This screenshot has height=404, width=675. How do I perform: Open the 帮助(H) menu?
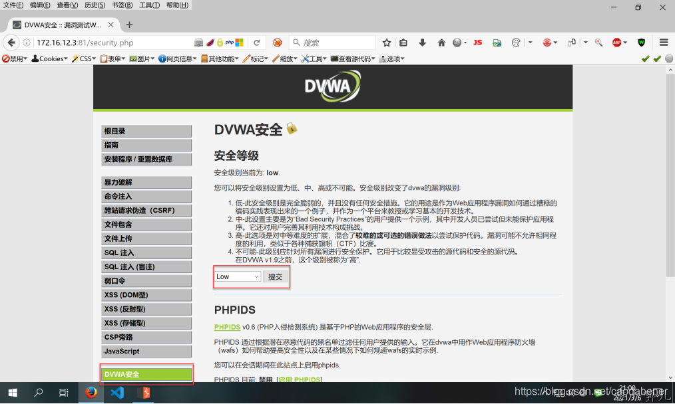pyautogui.click(x=177, y=5)
